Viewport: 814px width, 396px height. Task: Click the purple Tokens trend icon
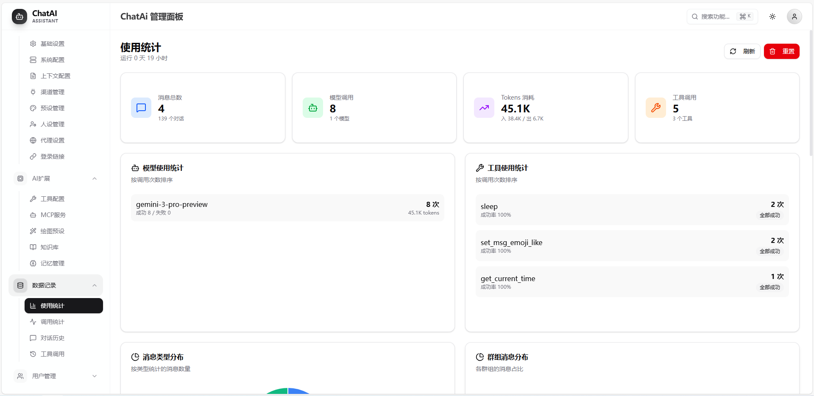[484, 108]
